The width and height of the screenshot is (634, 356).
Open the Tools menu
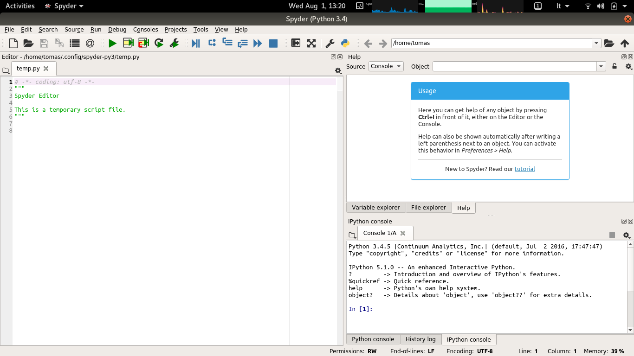[201, 29]
